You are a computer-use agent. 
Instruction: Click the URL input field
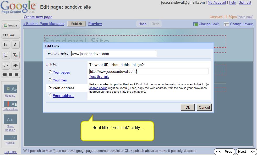click(x=149, y=71)
